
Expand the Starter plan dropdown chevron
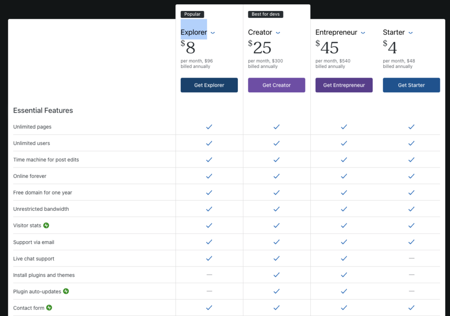(x=410, y=33)
